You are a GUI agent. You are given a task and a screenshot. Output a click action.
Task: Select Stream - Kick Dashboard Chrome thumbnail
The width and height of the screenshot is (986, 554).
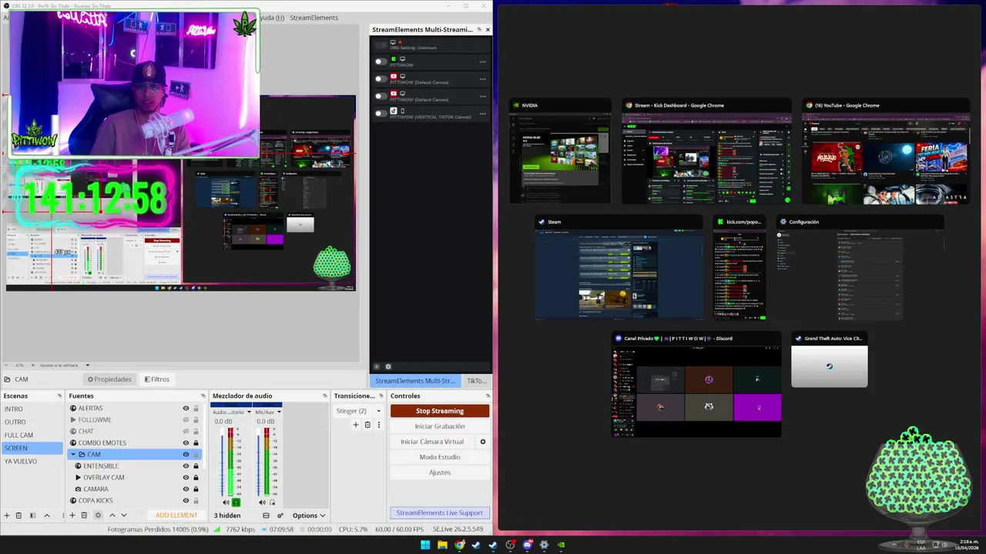coord(706,151)
